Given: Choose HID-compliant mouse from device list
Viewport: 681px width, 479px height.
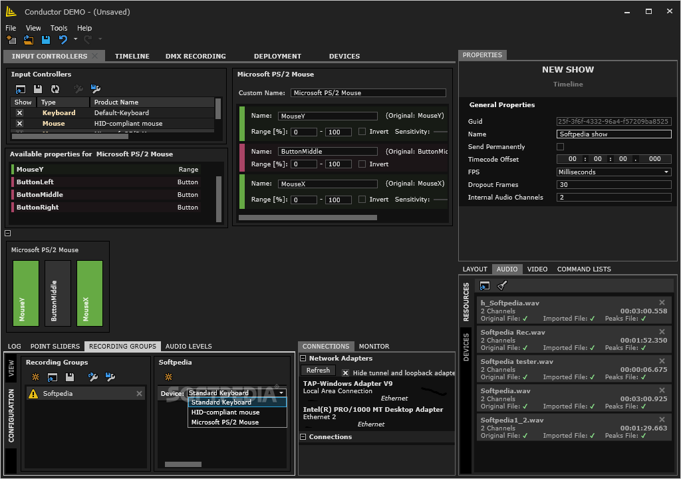Looking at the screenshot, I should pyautogui.click(x=237, y=412).
